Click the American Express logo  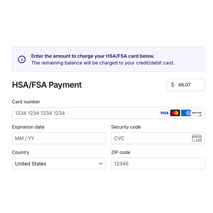(186, 113)
